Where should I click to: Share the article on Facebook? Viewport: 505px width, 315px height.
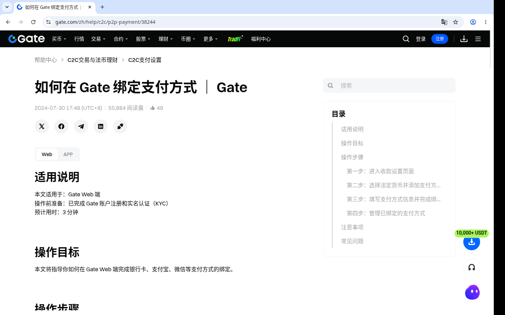coord(61,126)
